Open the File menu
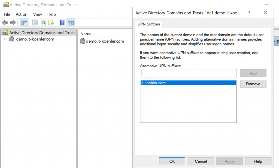Image resolution: width=279 pixels, height=168 pixels. coord(7,14)
